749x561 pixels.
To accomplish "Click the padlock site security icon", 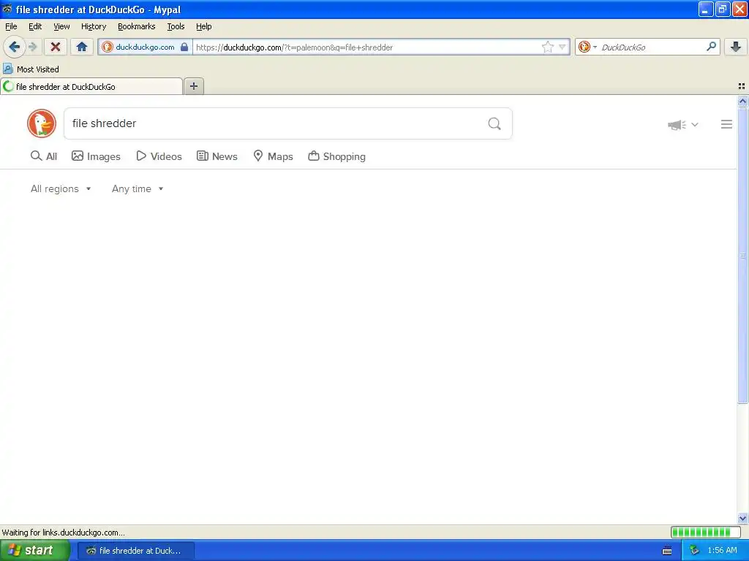I will tap(184, 47).
